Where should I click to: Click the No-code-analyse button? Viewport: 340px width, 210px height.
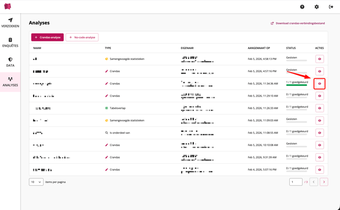[x=82, y=37]
